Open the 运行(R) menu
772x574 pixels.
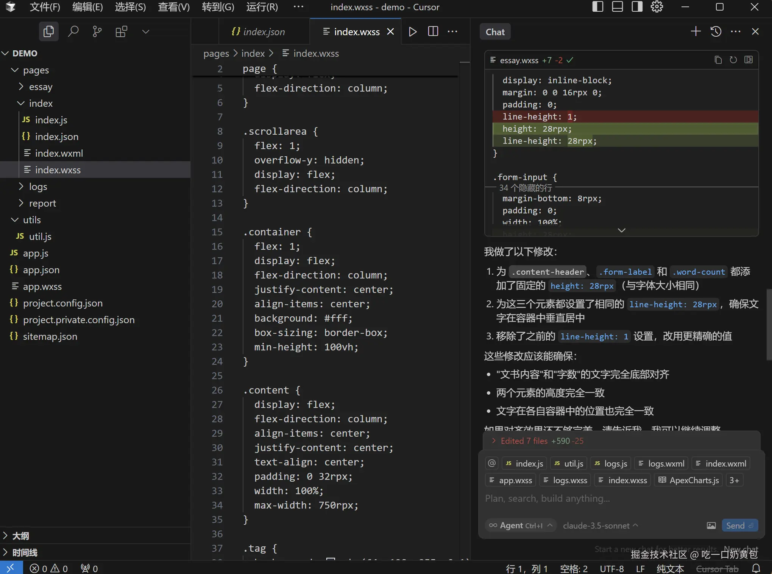click(x=262, y=7)
